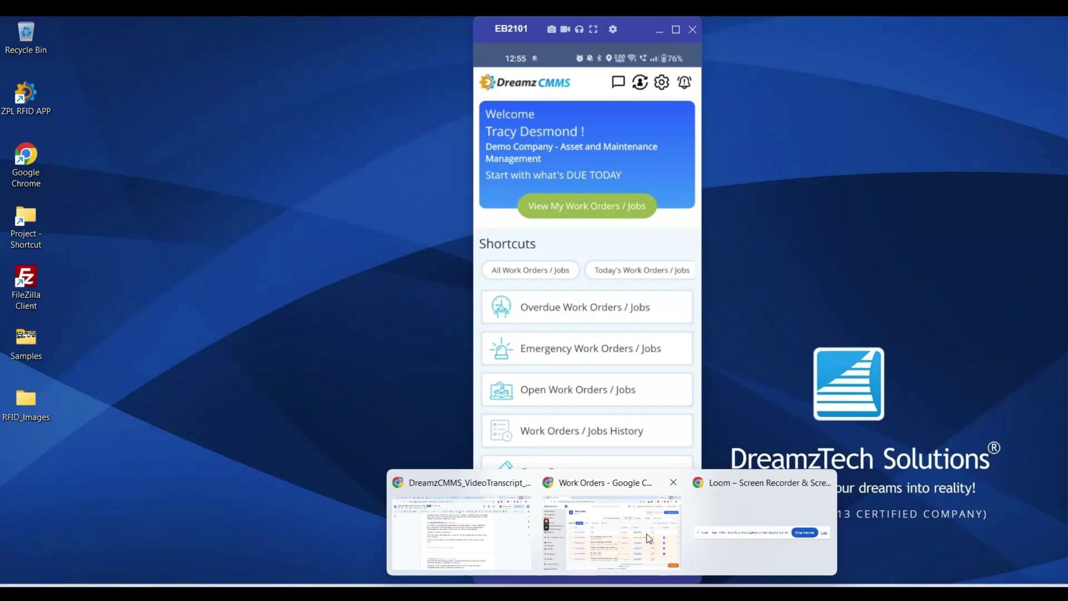Click the "12:55" time in phone status bar
This screenshot has width=1068, height=601.
tap(515, 59)
